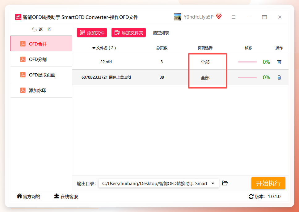Click progress bar of 6070B2333721 file
Screen dimensions: 299x212
pos(247,77)
